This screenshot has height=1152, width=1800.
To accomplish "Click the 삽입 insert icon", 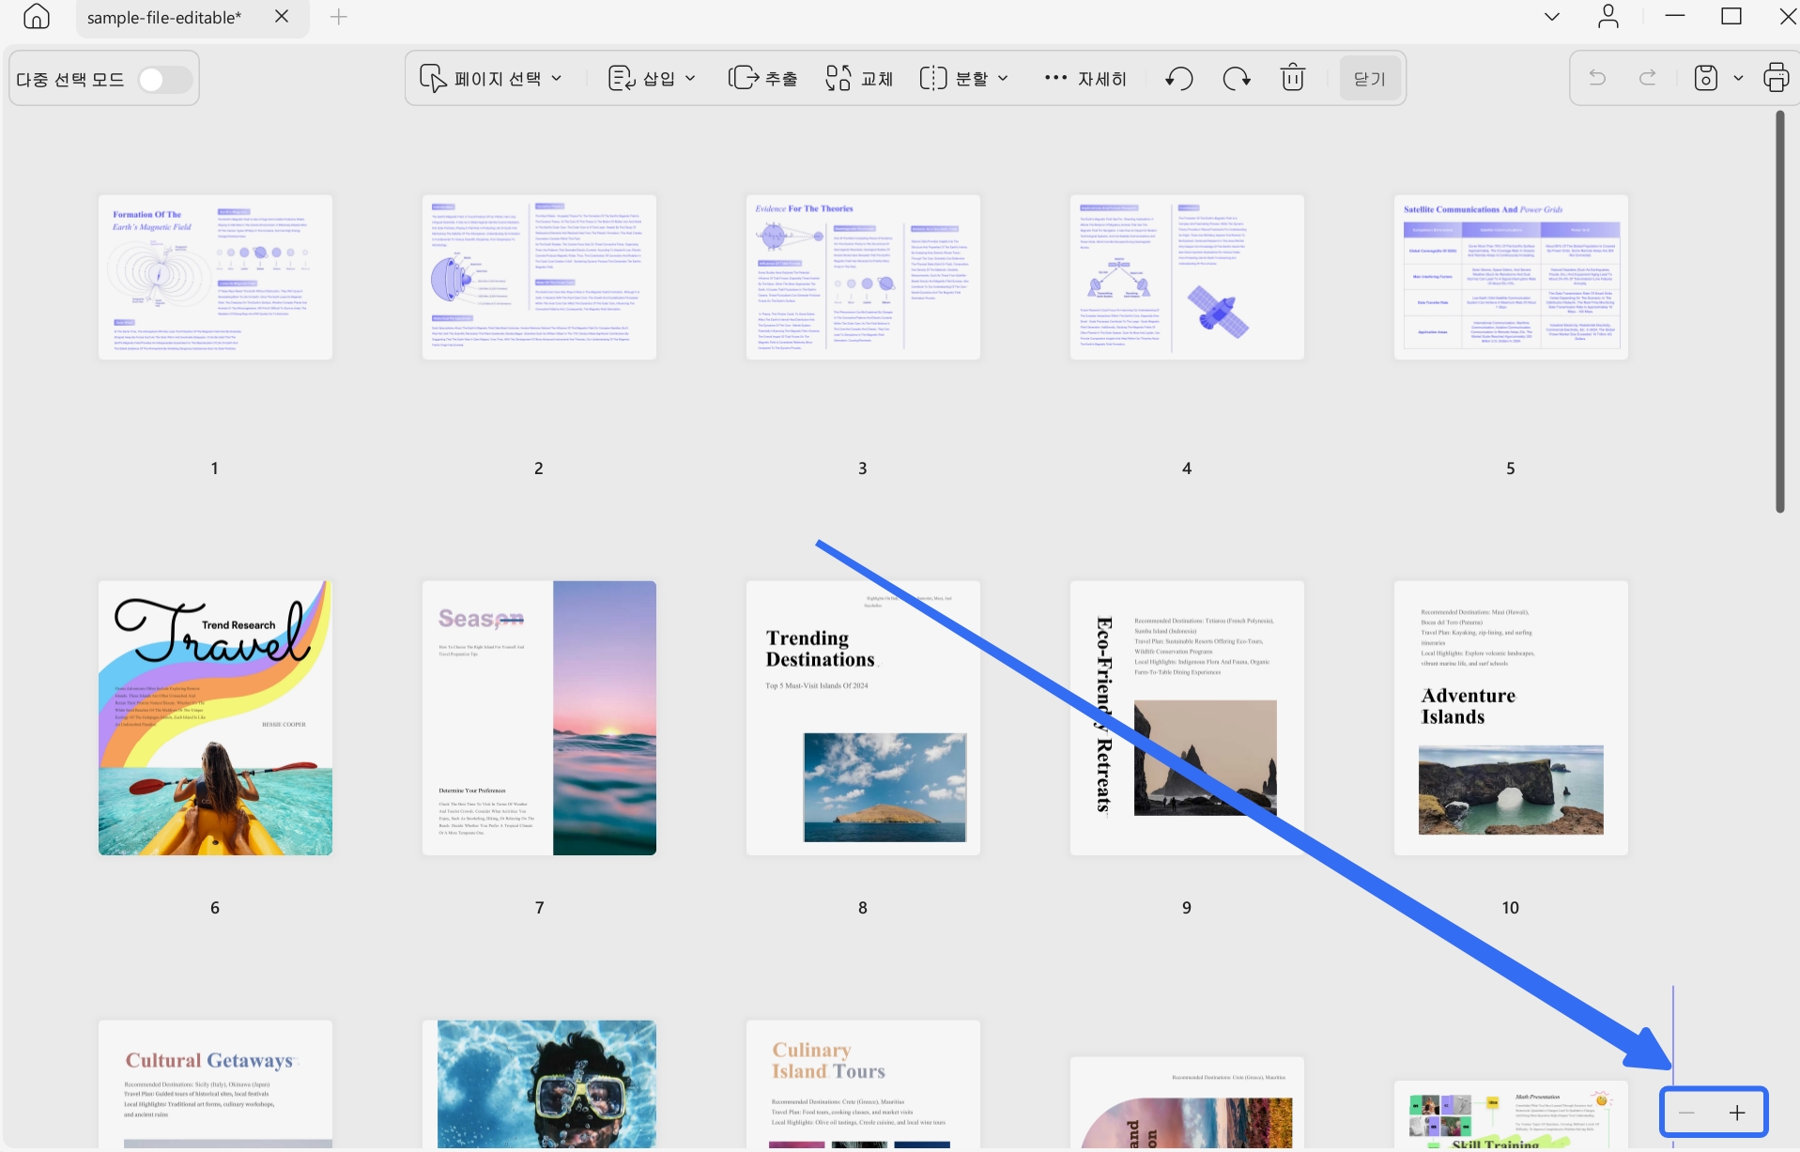I will pyautogui.click(x=622, y=79).
